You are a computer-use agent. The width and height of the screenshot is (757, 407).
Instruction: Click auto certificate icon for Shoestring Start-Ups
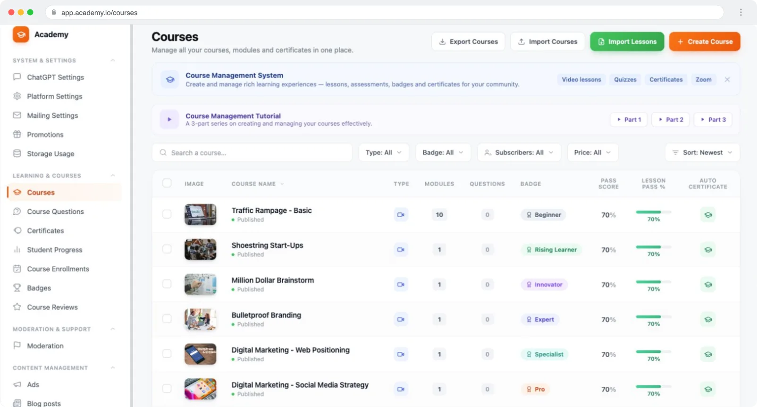(708, 250)
